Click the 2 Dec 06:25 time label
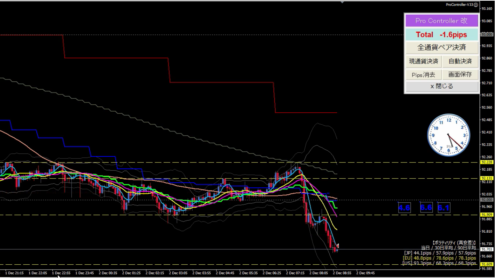This screenshot has width=495, height=278. pyautogui.click(x=272, y=273)
